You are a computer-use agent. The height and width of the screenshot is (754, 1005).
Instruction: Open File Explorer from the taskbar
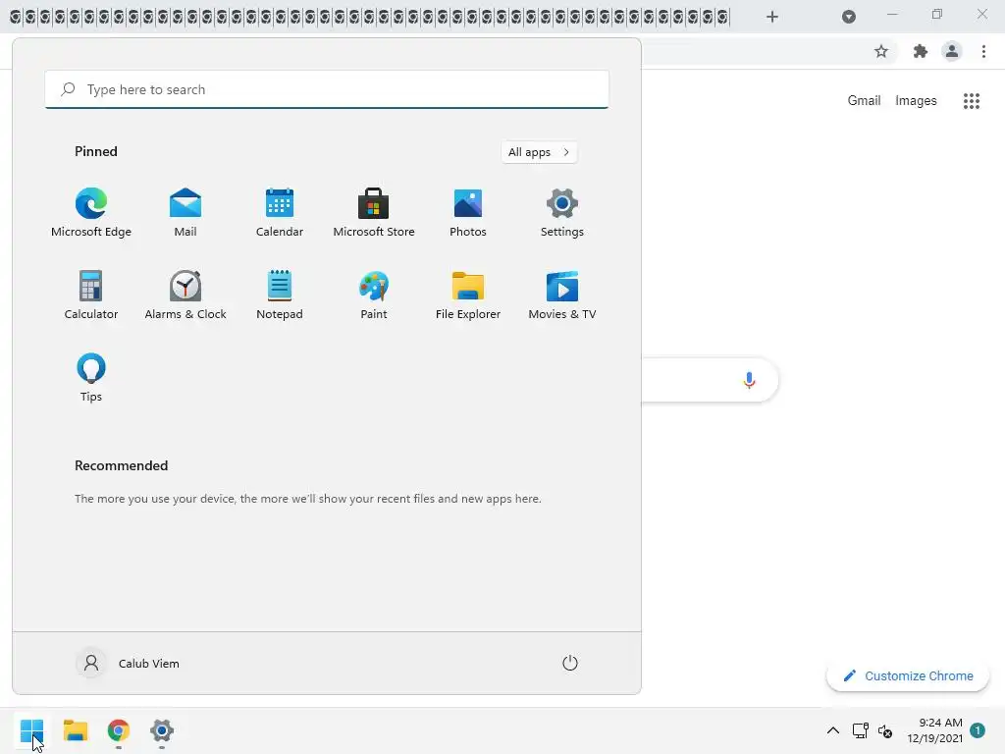pyautogui.click(x=75, y=730)
